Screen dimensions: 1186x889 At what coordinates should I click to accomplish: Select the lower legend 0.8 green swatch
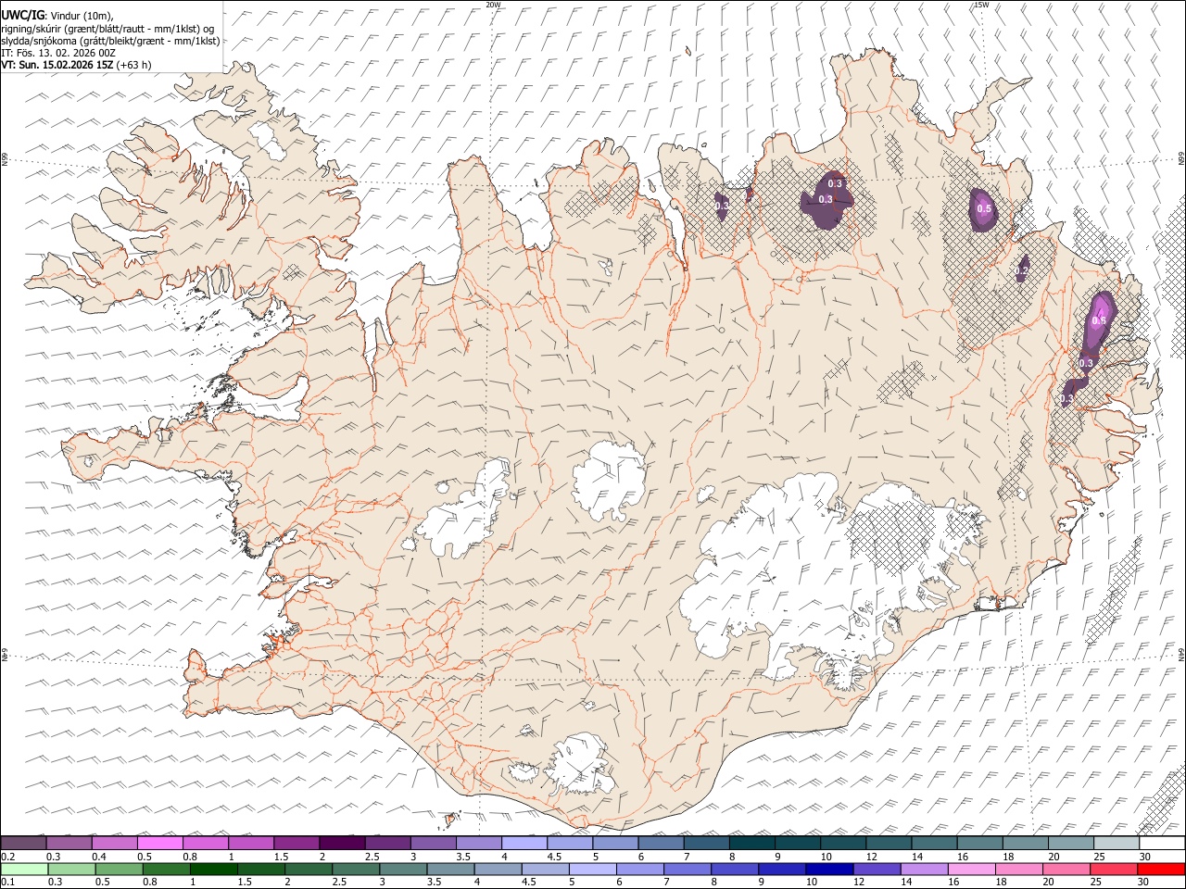point(166,869)
